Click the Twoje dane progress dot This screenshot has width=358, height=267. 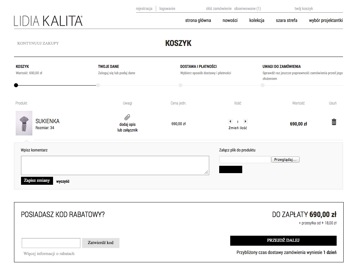pyautogui.click(x=98, y=85)
